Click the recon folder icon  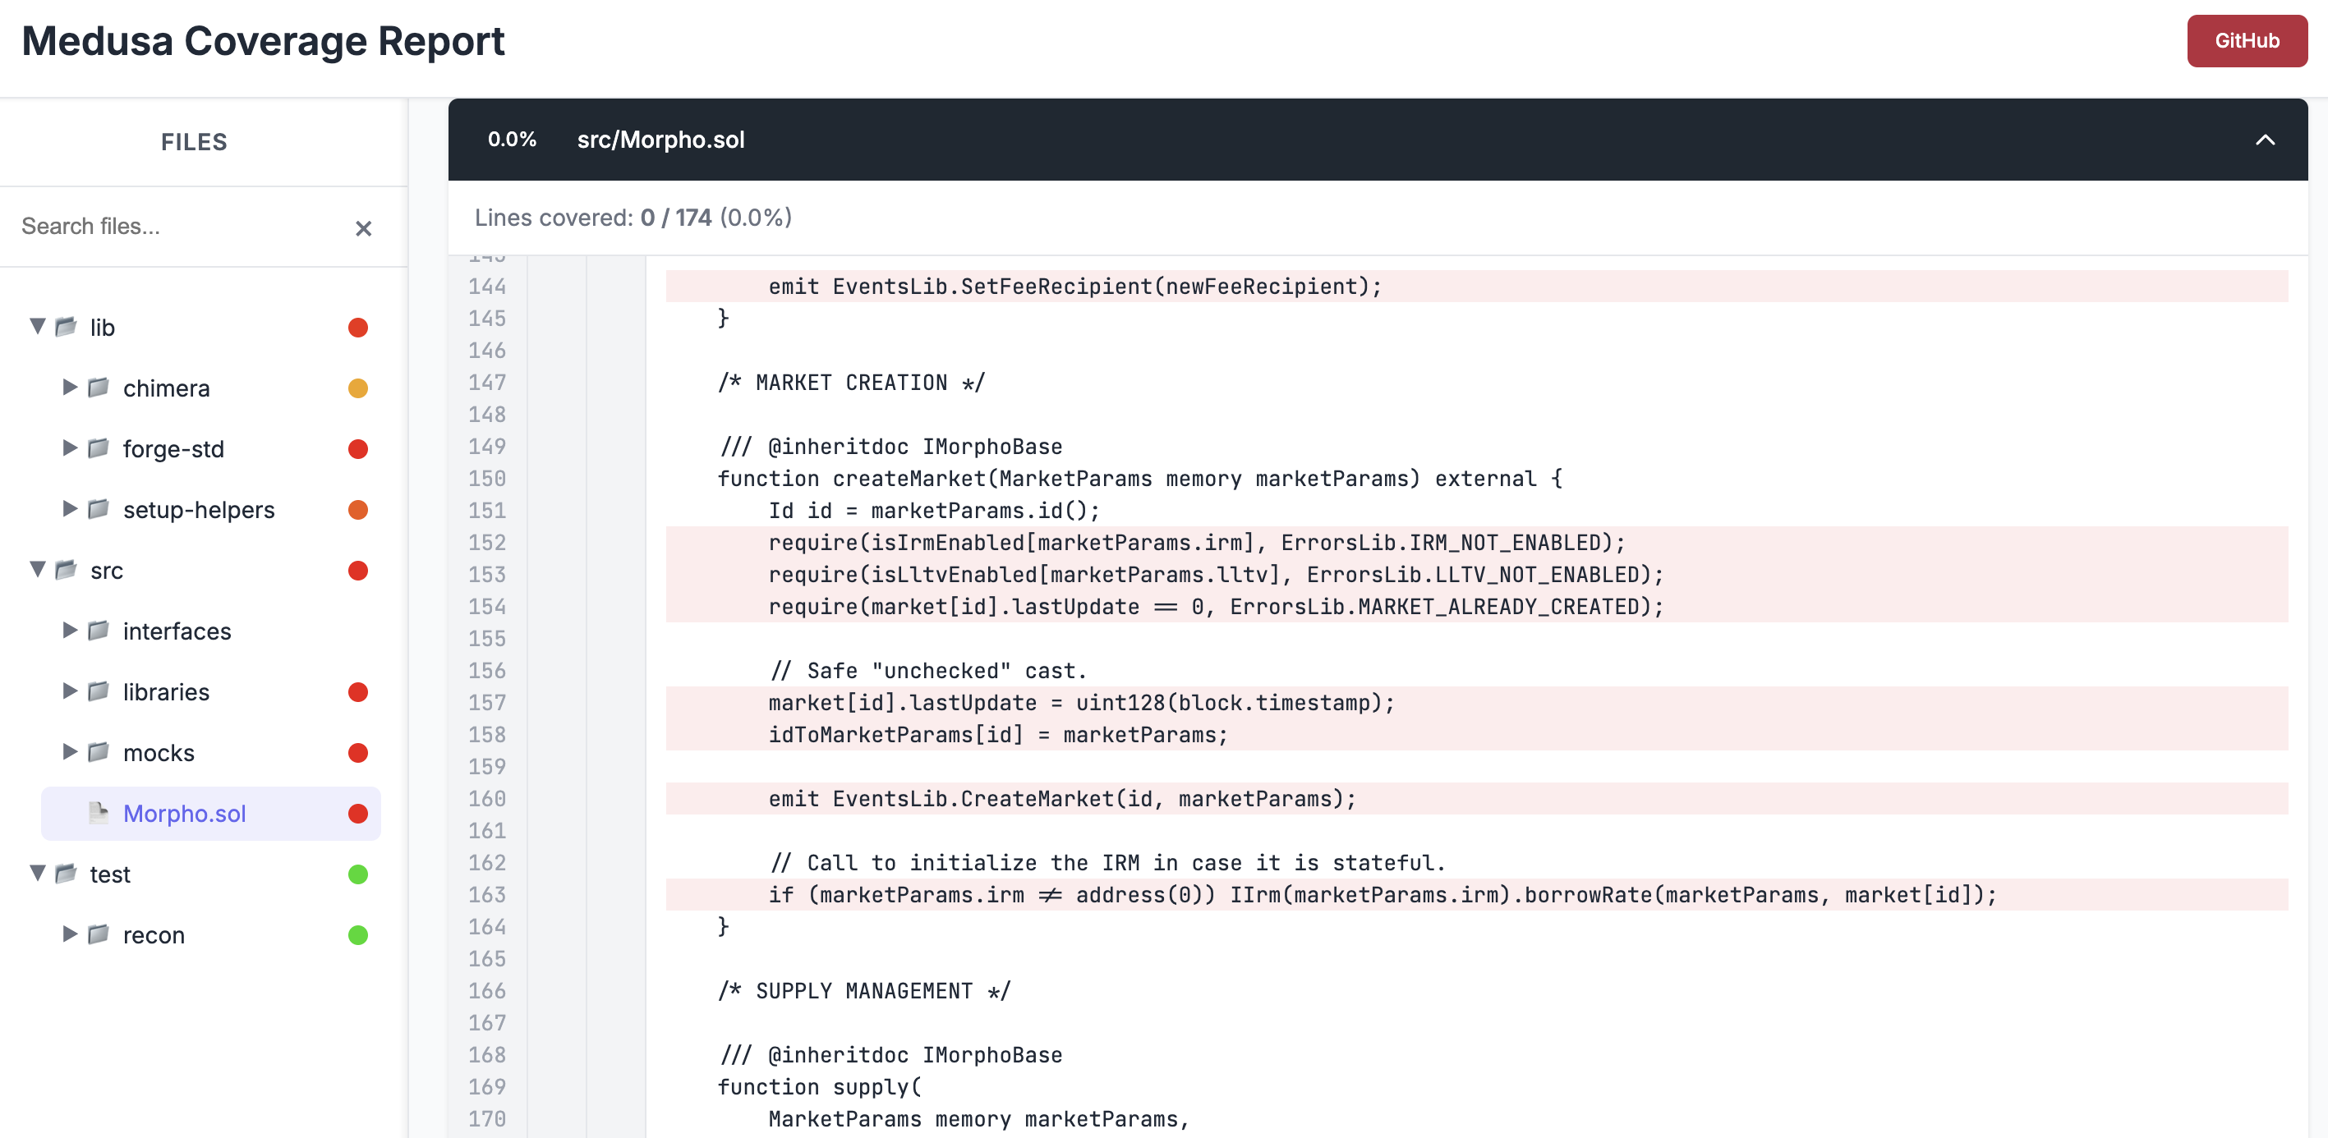click(99, 934)
